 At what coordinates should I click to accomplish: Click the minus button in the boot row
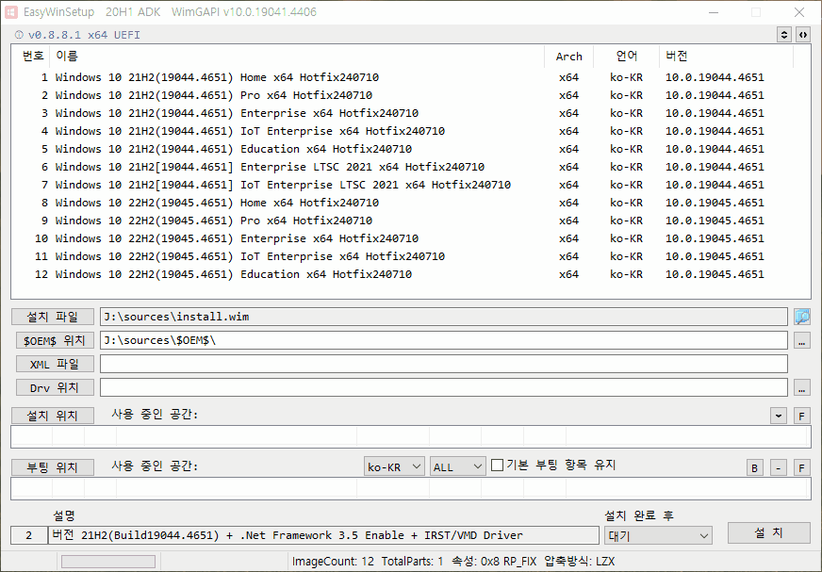(x=779, y=467)
